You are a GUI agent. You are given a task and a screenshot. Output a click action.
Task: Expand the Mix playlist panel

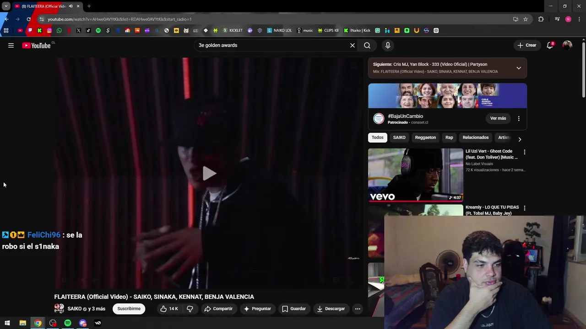pos(519,68)
